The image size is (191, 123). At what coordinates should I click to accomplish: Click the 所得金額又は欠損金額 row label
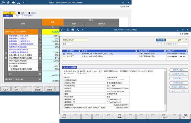coord(14,79)
